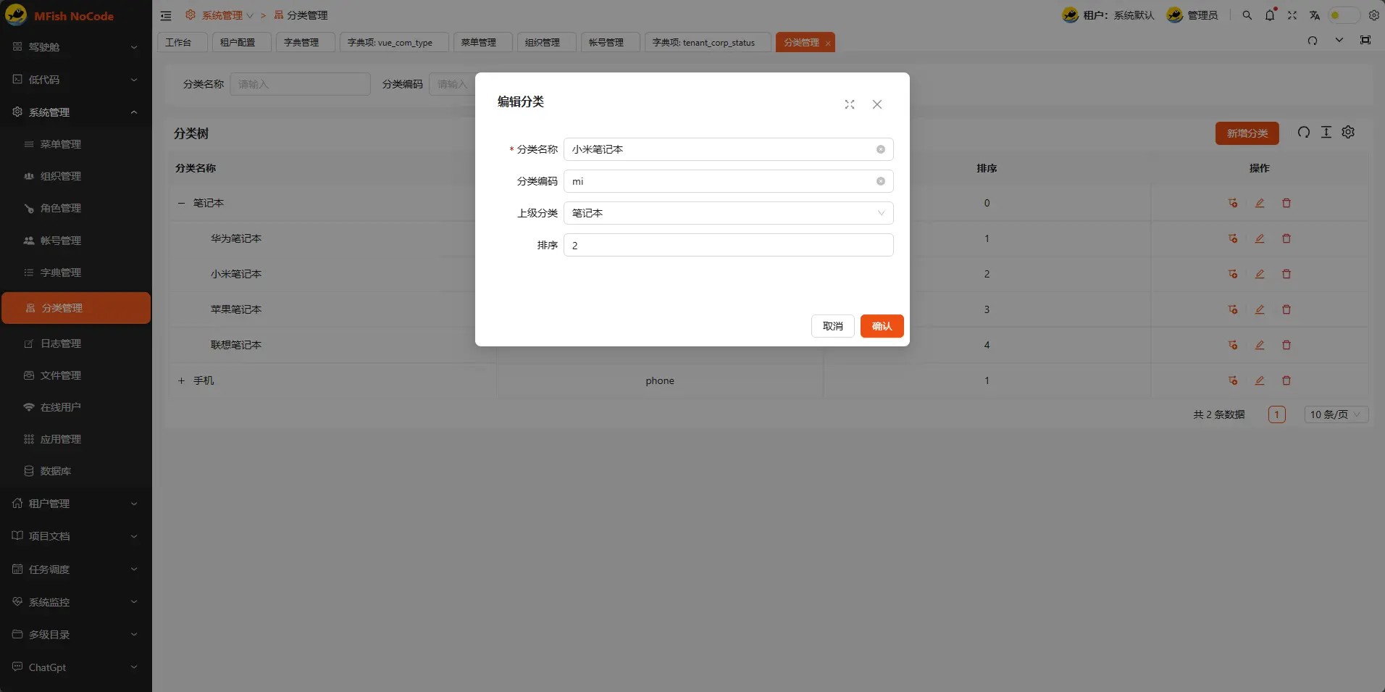Screen dimensions: 1385x692
Task: Open the notification bell in the header
Action: pyautogui.click(x=1269, y=15)
